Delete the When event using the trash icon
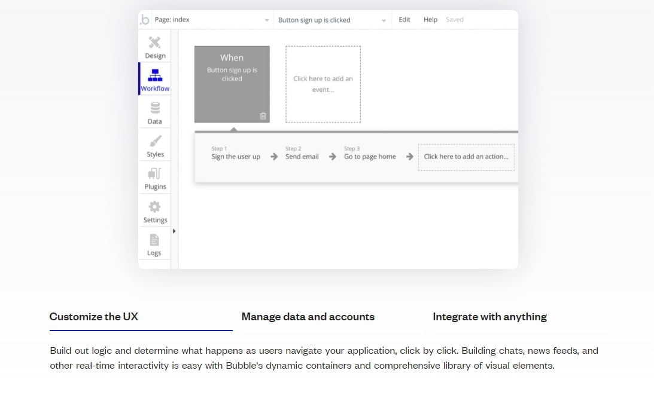The height and width of the screenshot is (395, 654). click(x=263, y=116)
